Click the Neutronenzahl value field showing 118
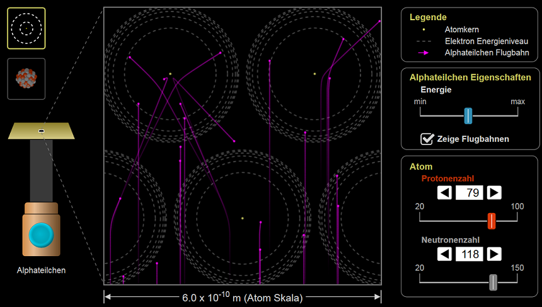Viewport: 542px width, 307px height. 470,254
